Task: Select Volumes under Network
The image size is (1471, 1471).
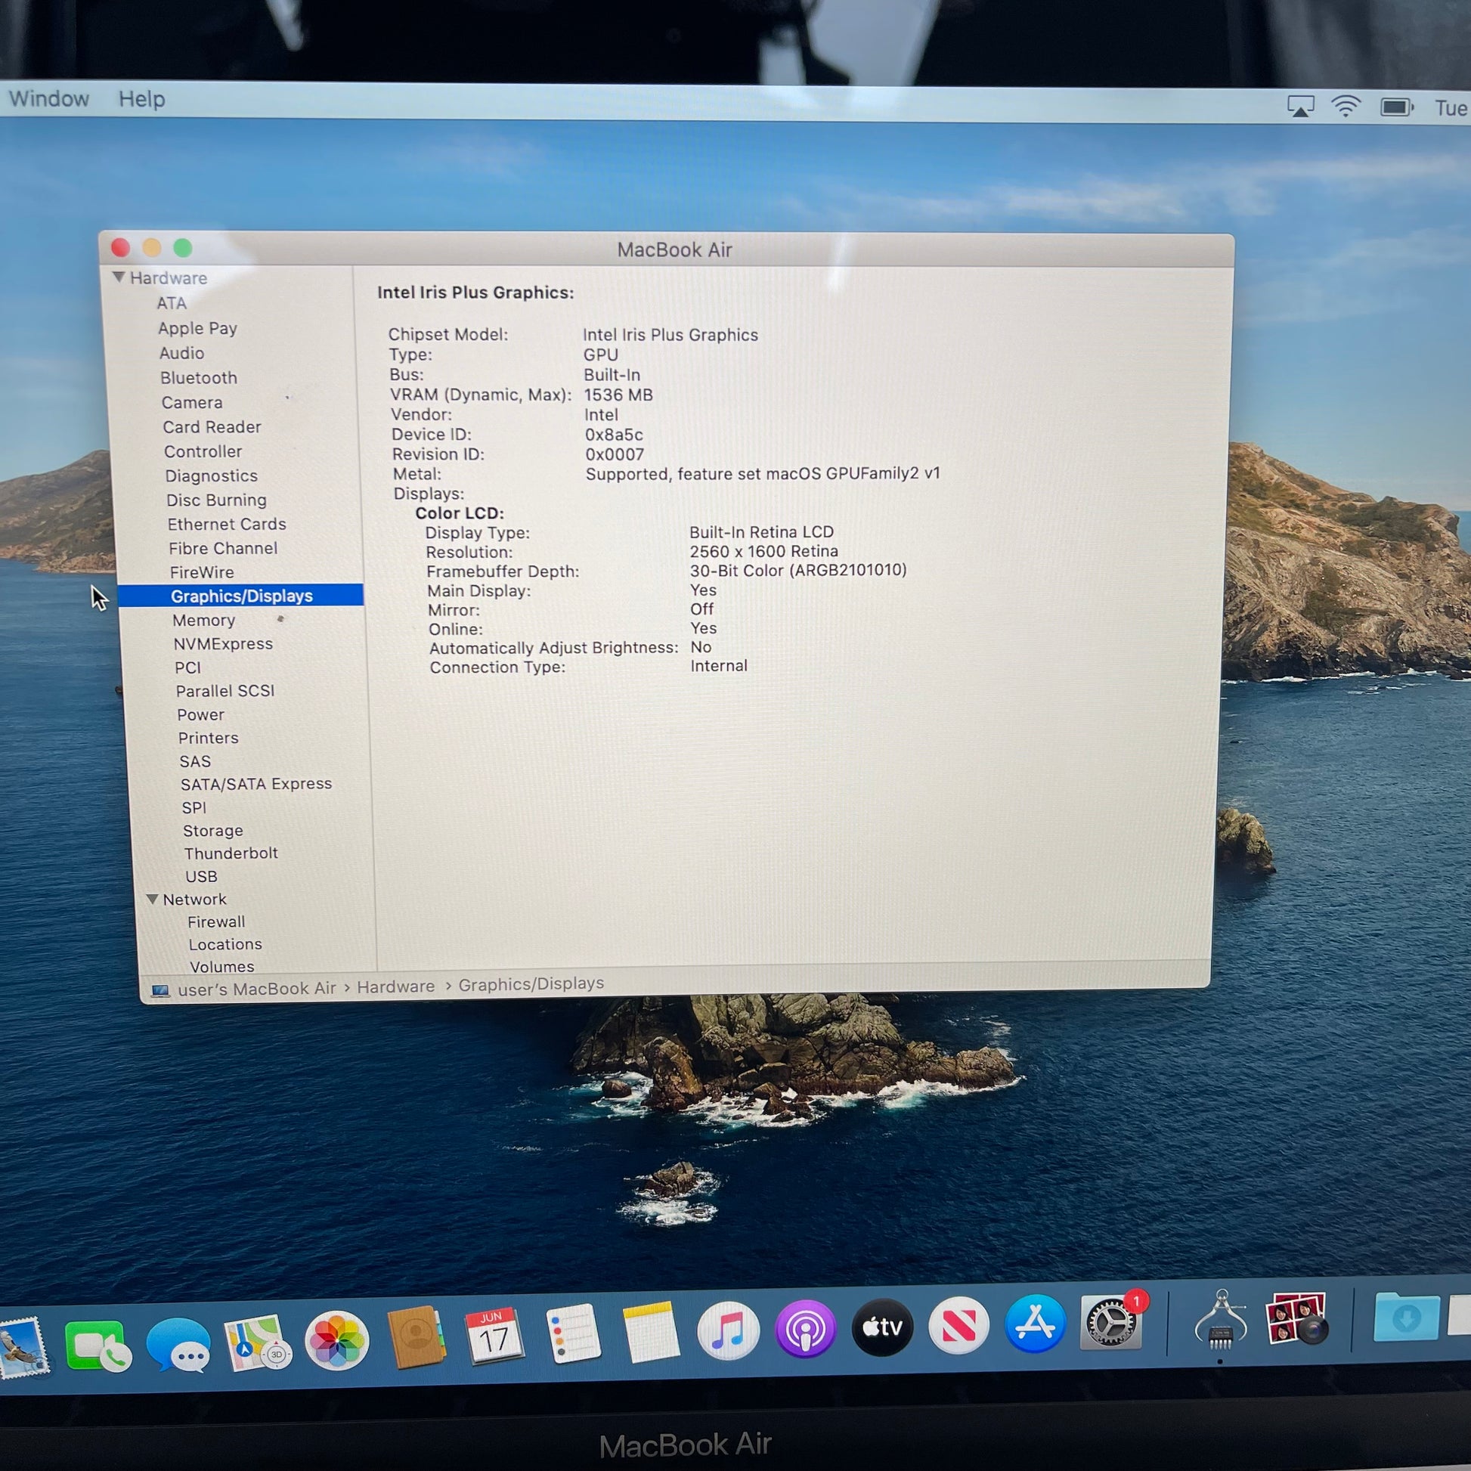Action: pyautogui.click(x=221, y=966)
